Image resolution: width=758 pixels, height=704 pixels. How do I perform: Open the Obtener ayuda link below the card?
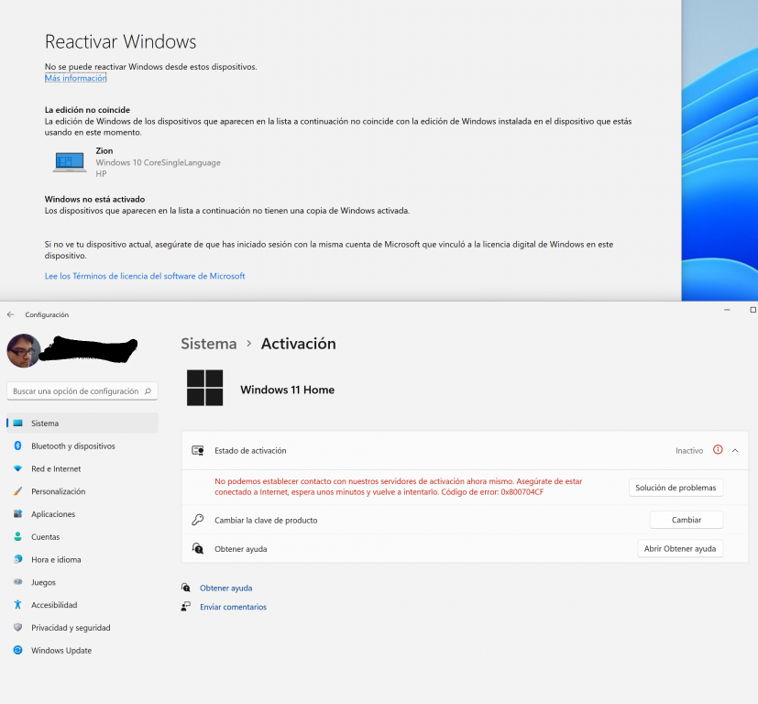[225, 588]
